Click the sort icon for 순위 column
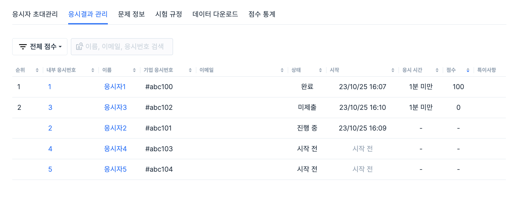The image size is (524, 199). pyautogui.click(x=37, y=70)
